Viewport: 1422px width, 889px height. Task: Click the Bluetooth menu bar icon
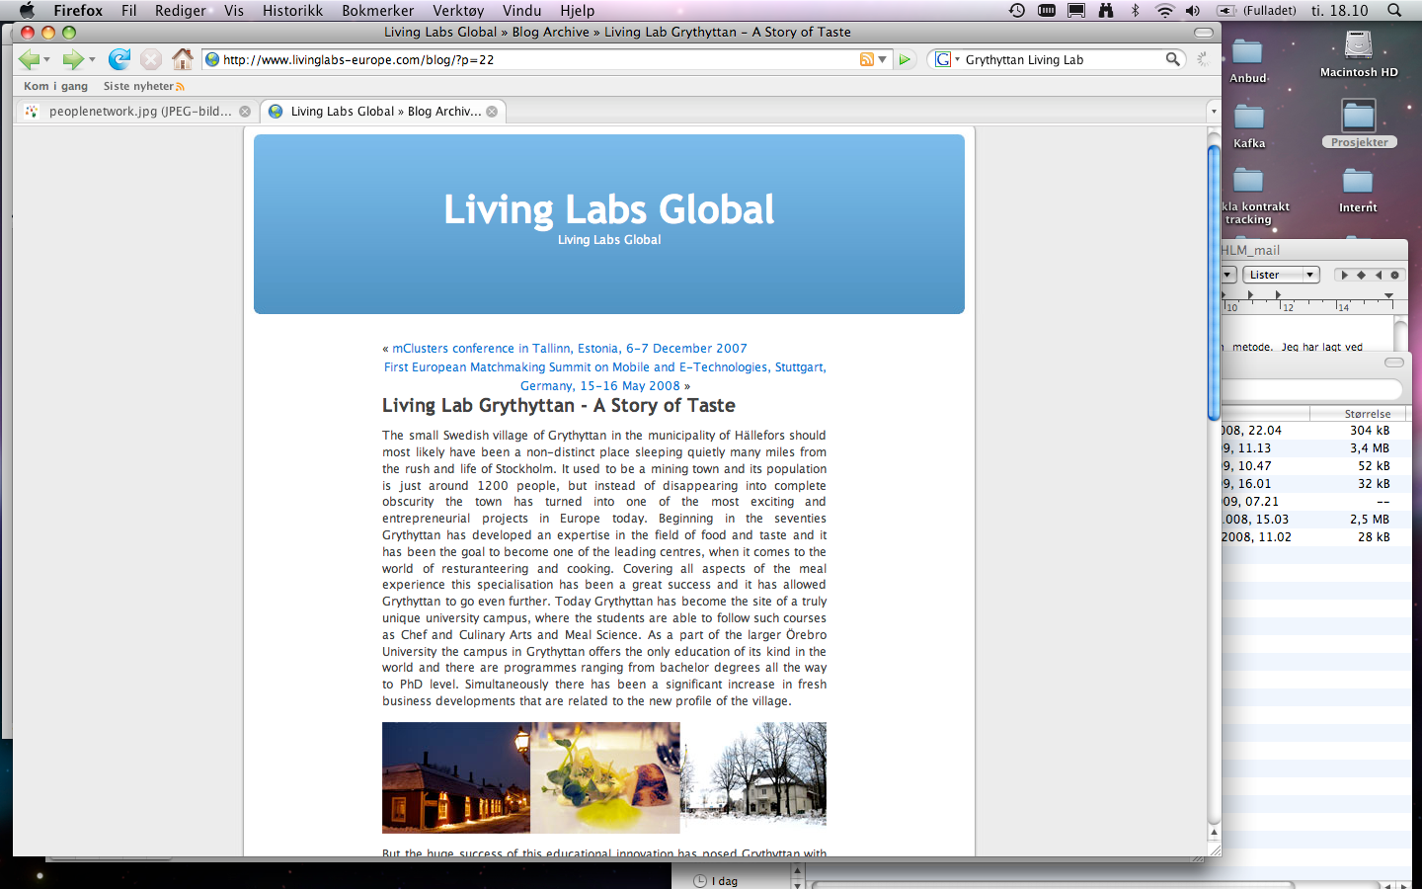[1136, 10]
